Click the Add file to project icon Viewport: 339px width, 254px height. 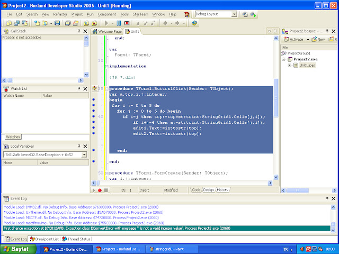pyautogui.click(x=86, y=23)
